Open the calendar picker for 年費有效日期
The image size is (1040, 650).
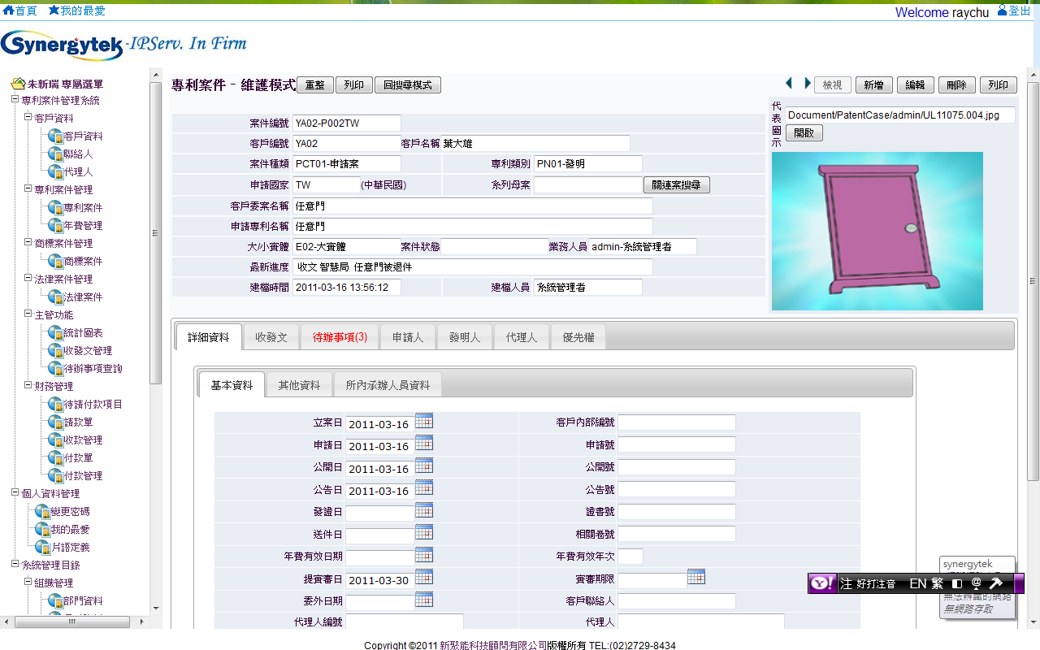[x=424, y=555]
